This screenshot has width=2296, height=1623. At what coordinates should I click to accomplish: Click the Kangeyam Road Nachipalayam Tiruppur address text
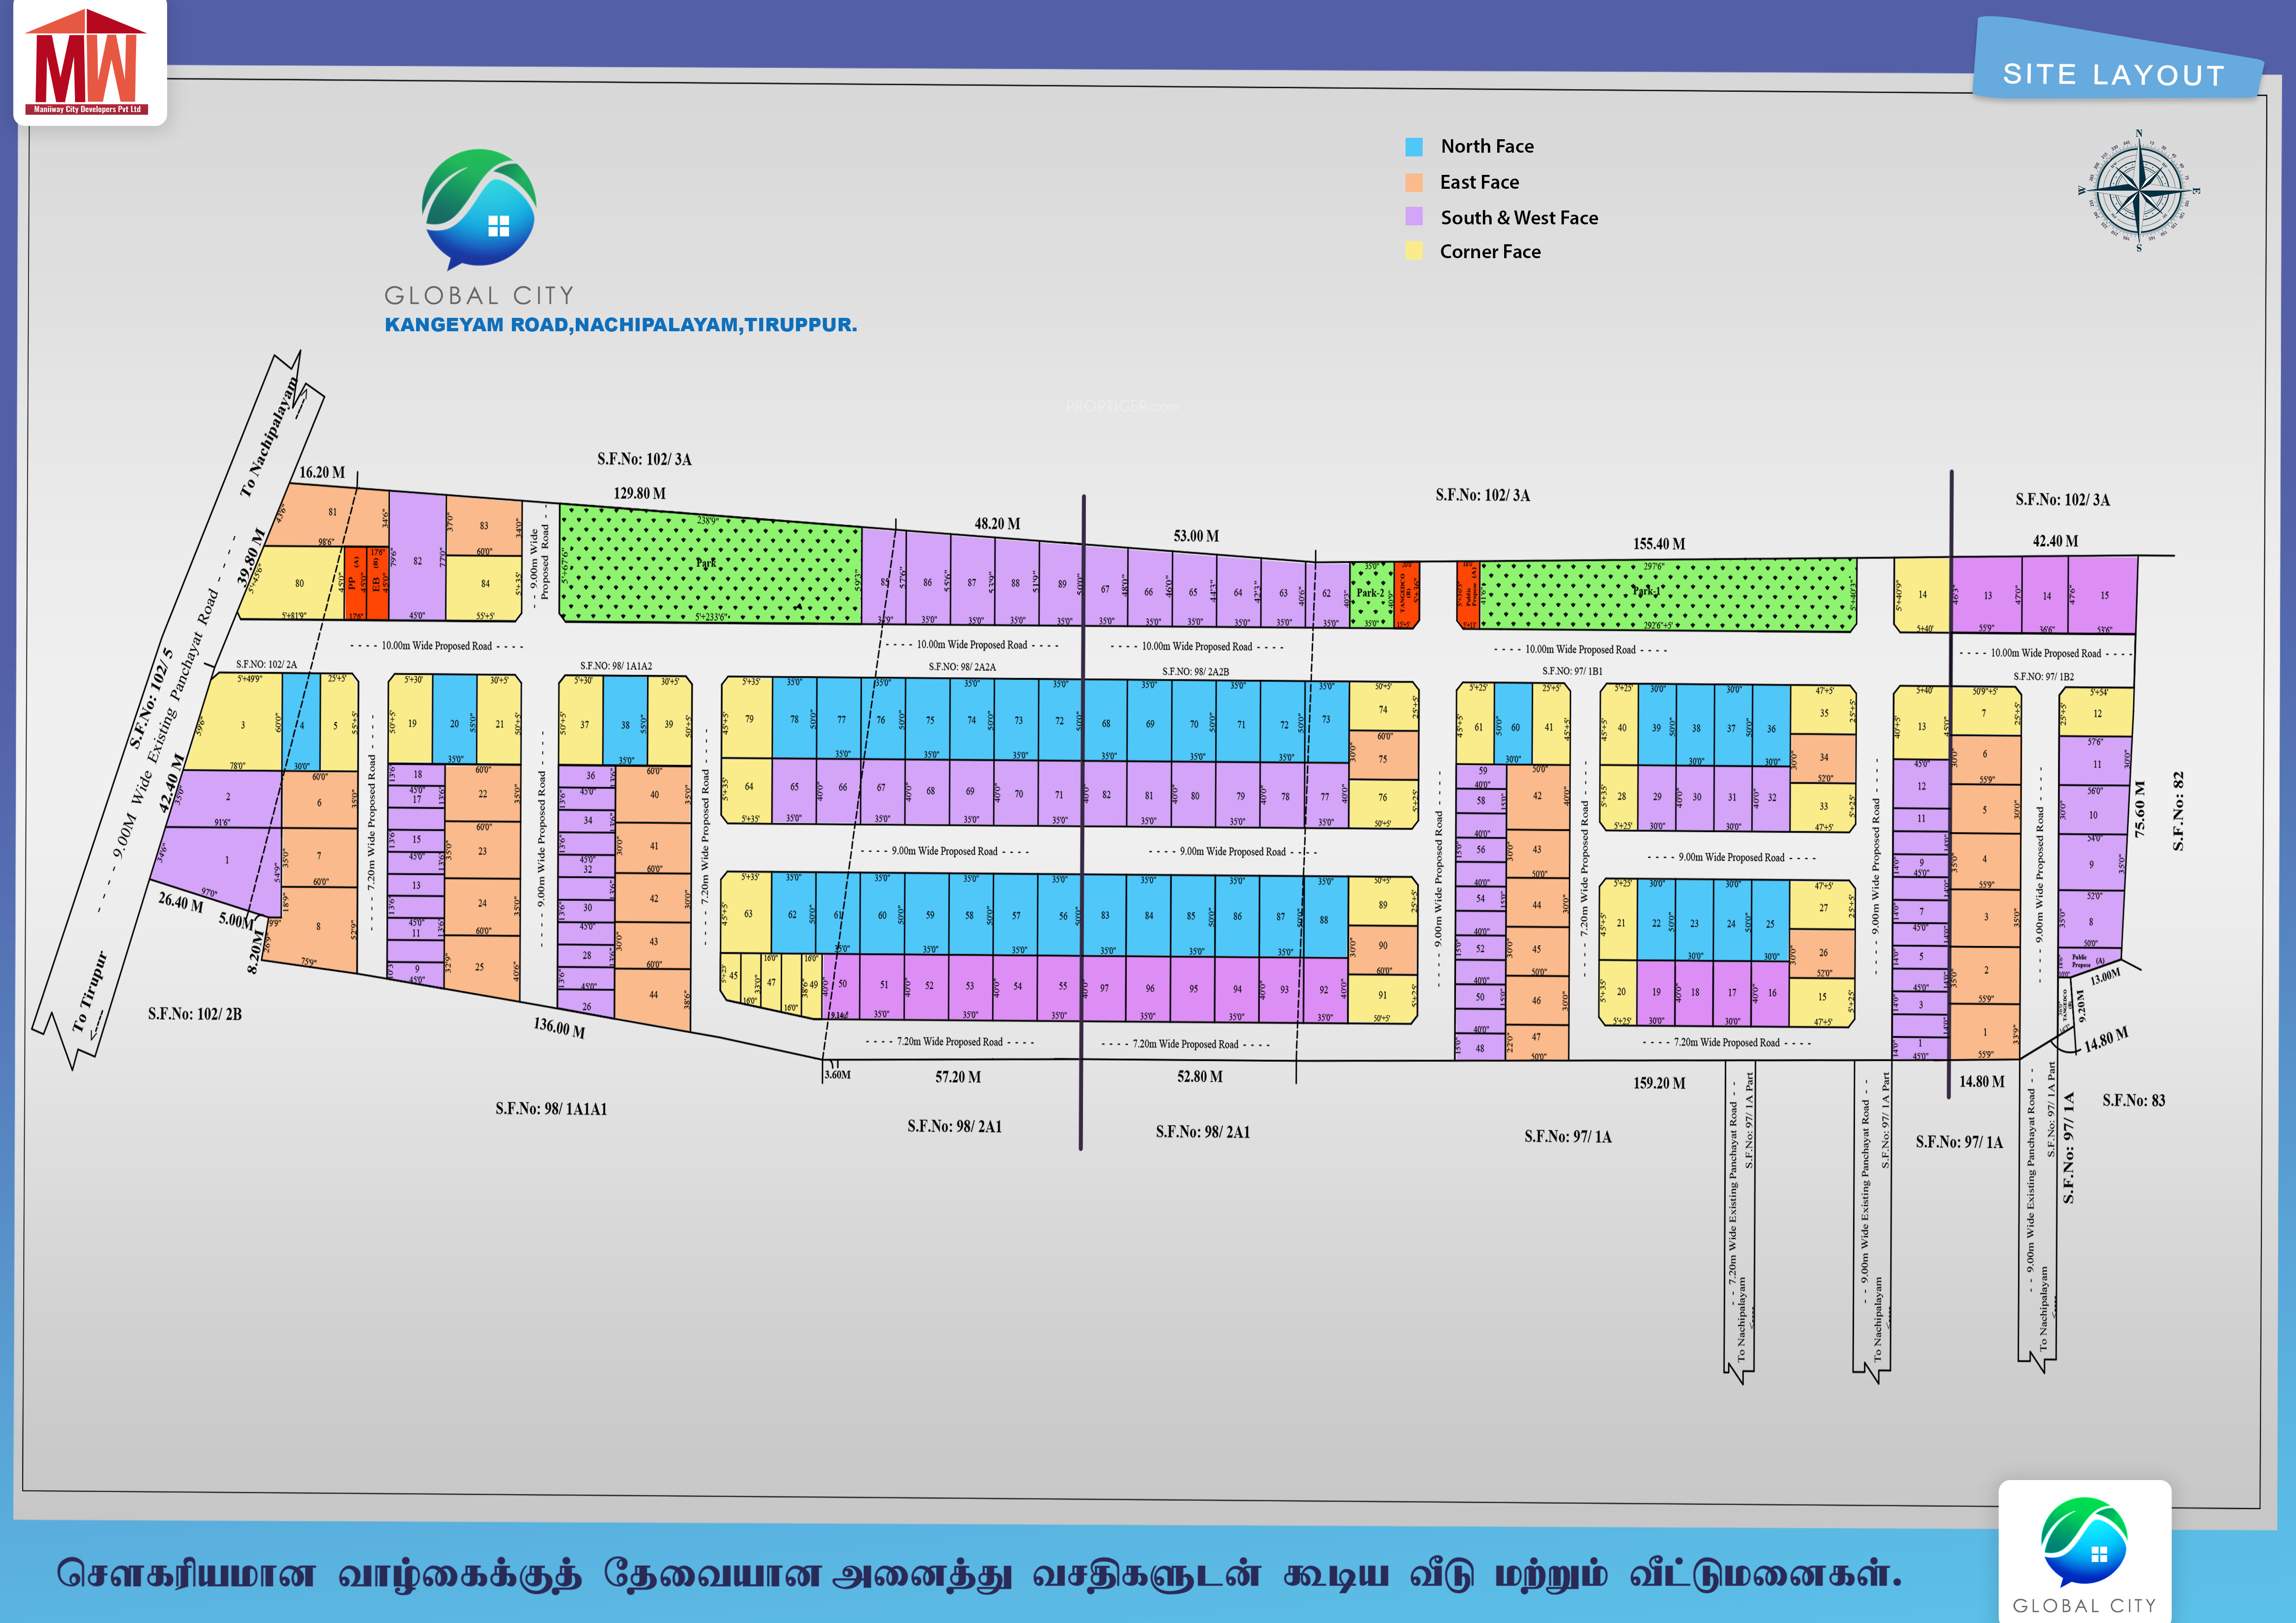tap(620, 325)
